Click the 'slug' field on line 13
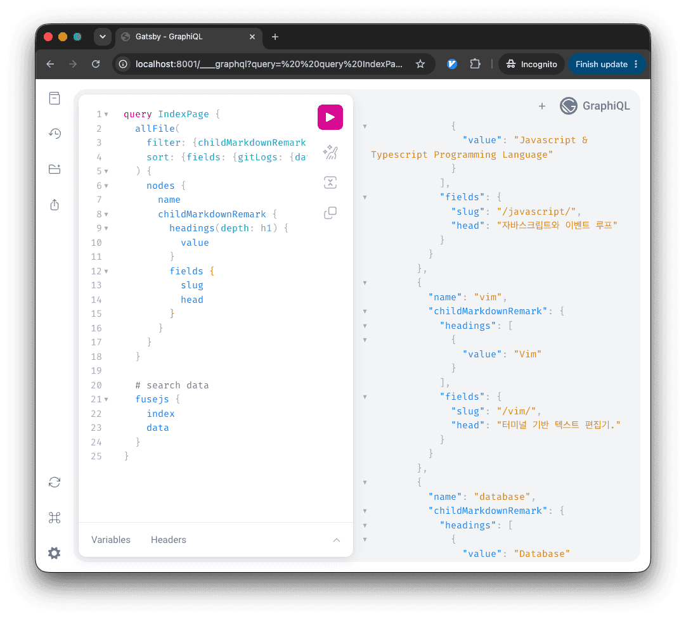The image size is (686, 619). (x=192, y=285)
